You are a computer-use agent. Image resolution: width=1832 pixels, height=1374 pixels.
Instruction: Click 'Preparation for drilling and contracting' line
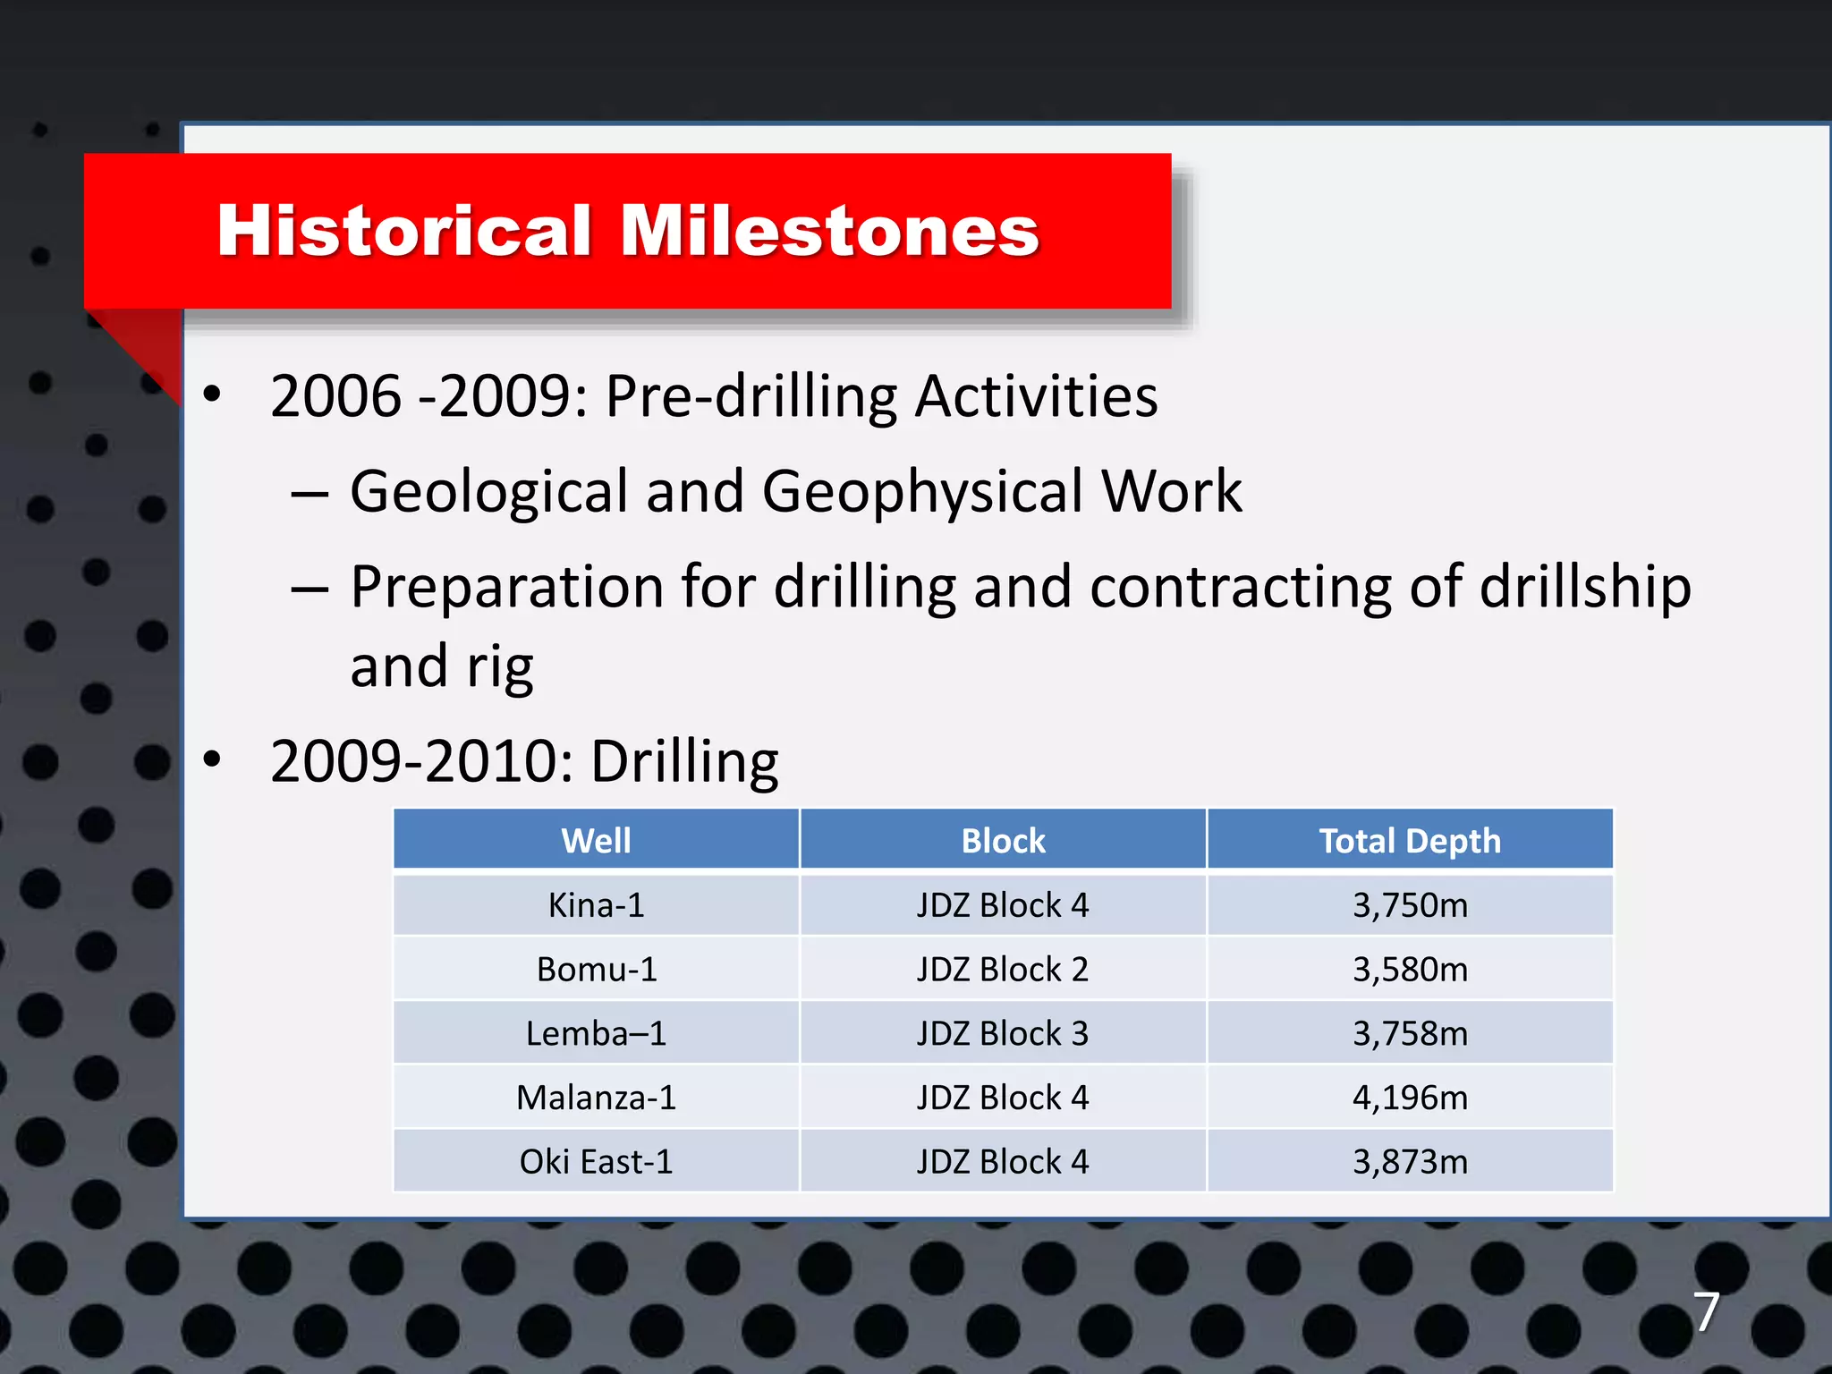(1021, 588)
